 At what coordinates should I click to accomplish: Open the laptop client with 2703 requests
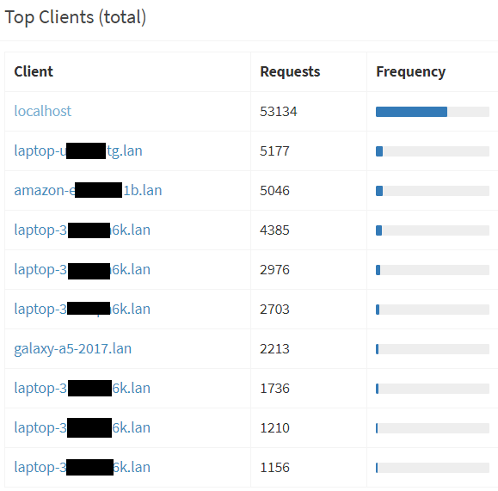[x=82, y=309]
